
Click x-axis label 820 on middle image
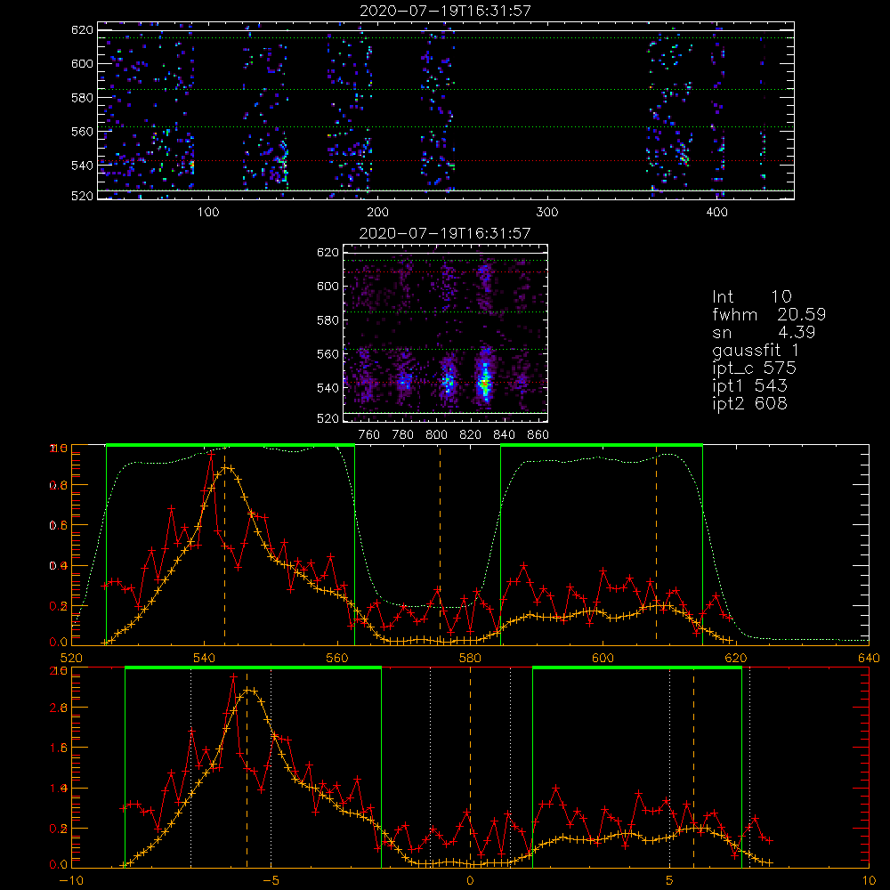470,435
